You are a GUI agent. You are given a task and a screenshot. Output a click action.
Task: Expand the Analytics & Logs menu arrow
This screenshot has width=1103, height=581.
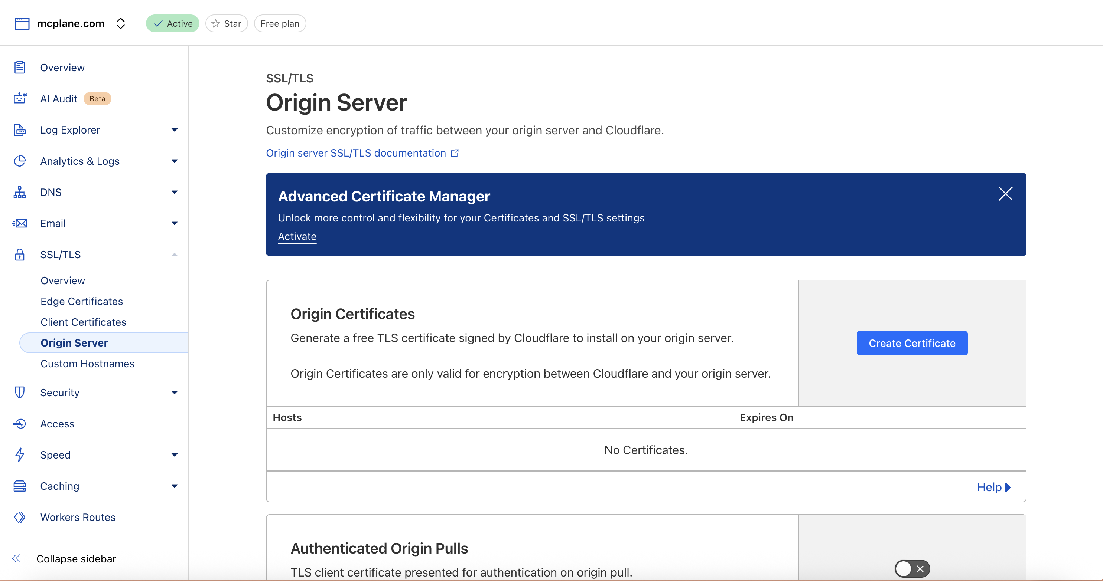tap(174, 161)
